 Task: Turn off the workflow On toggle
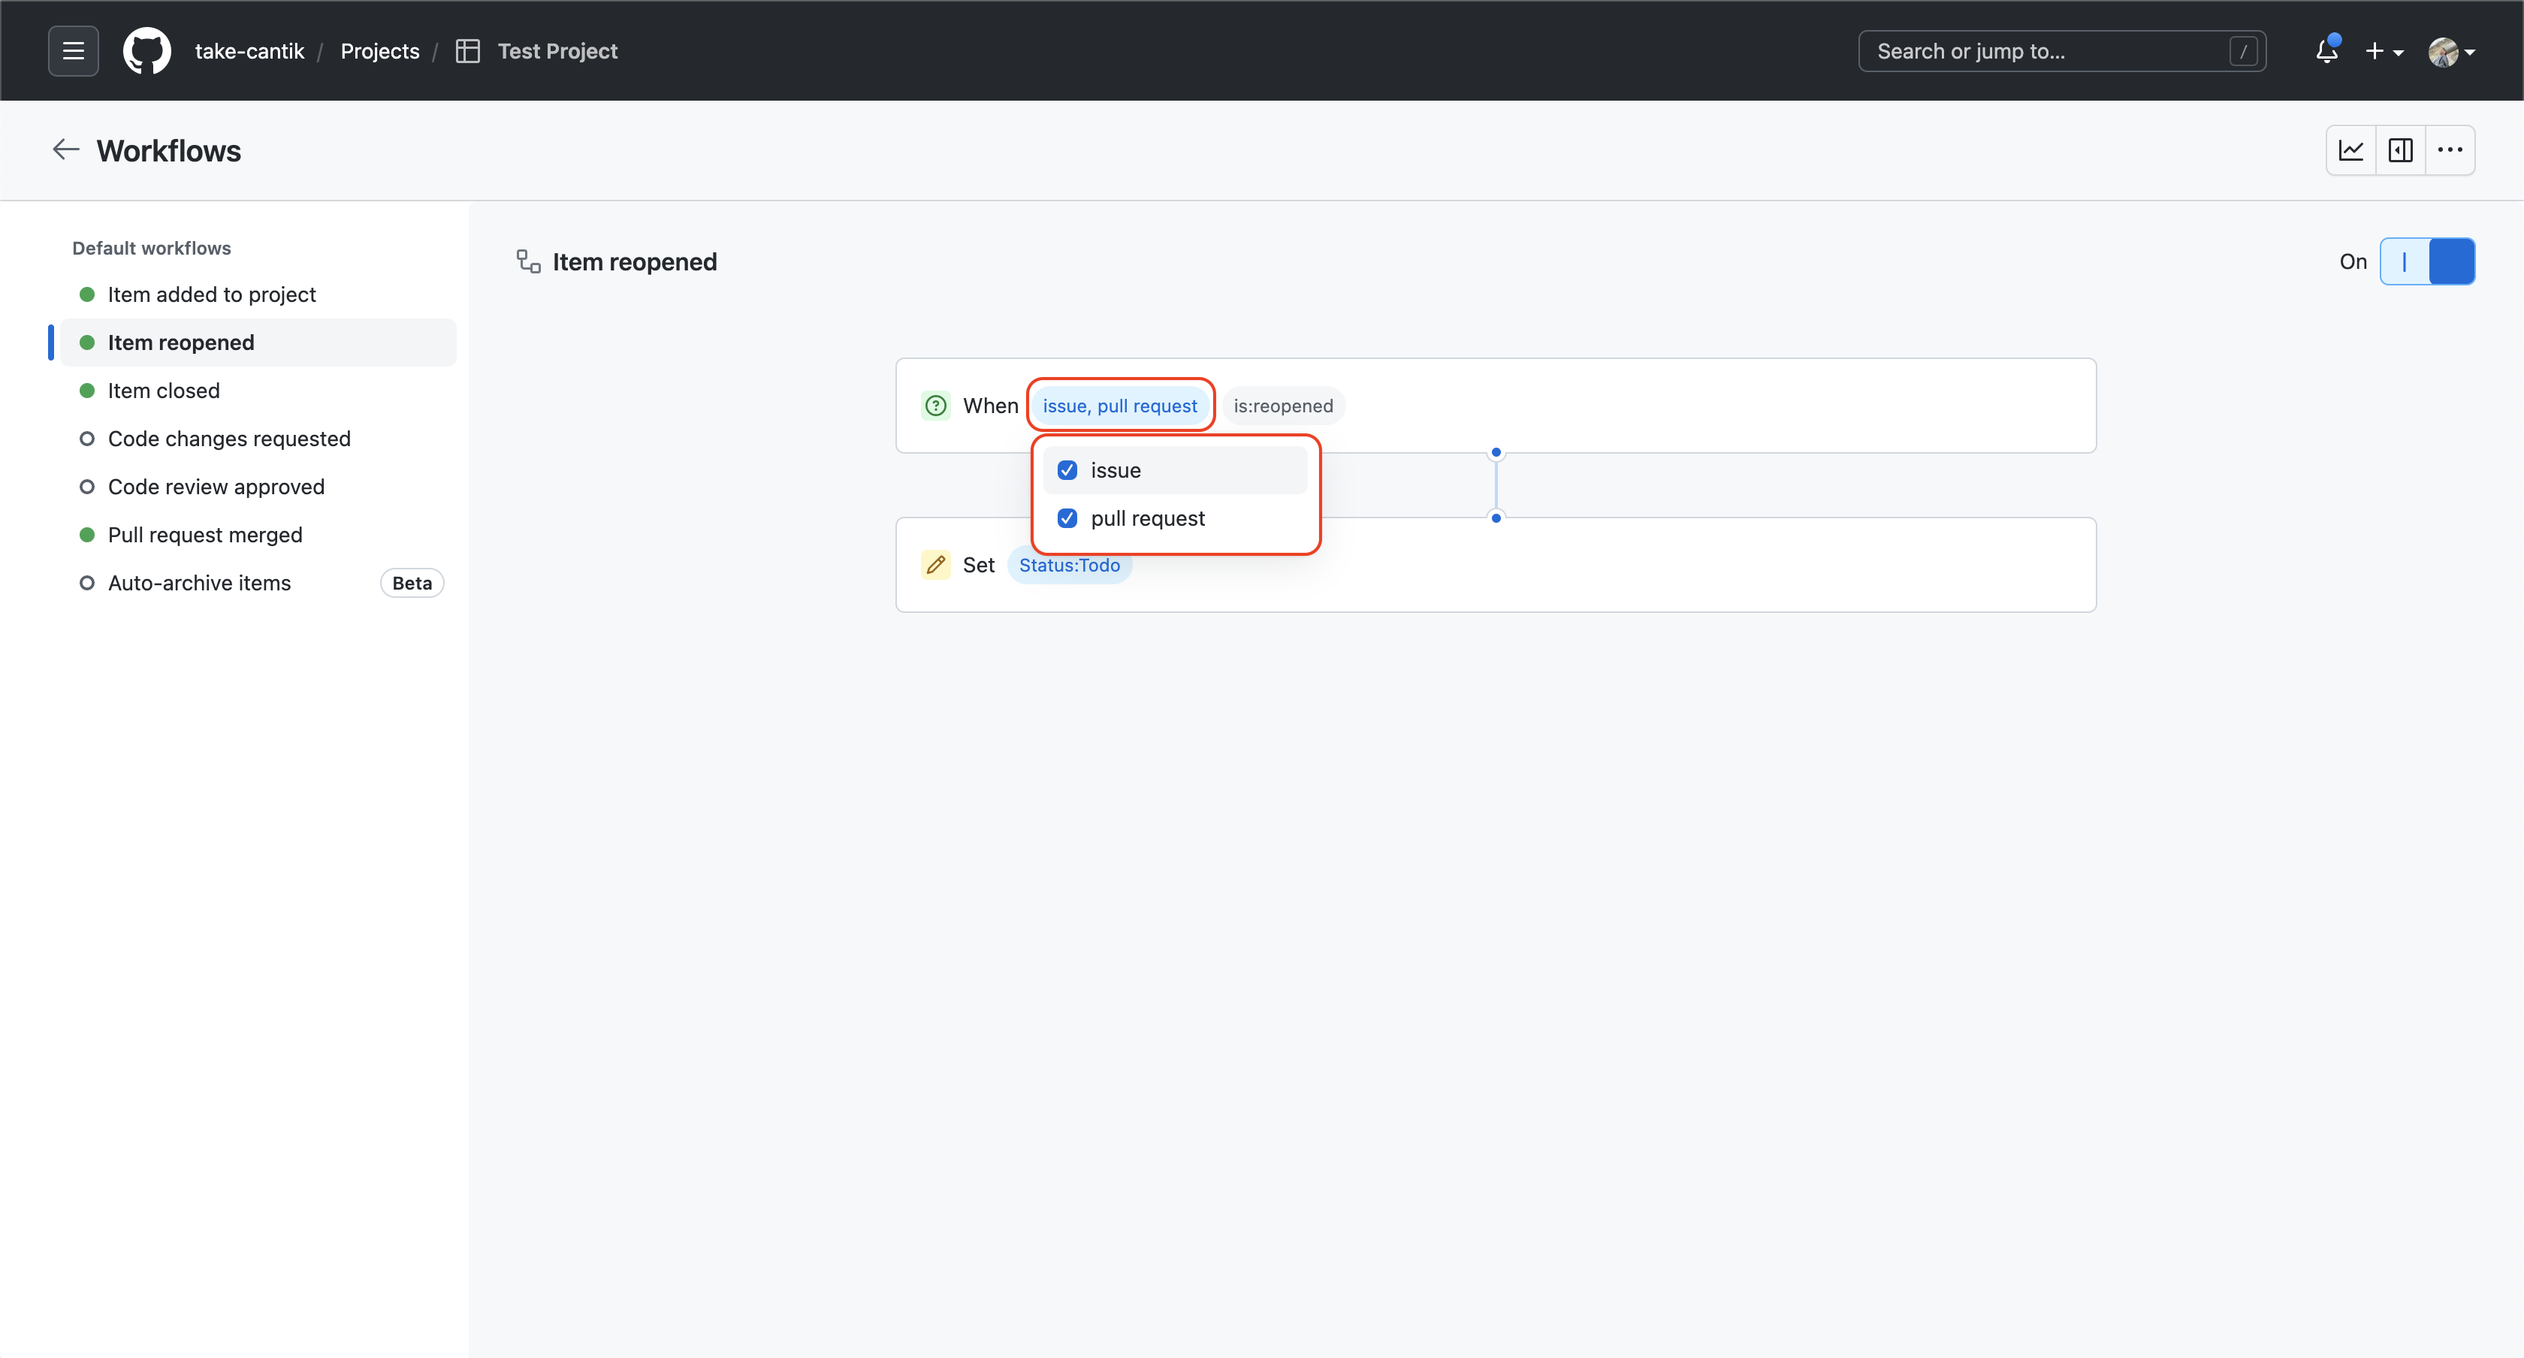pos(2427,261)
